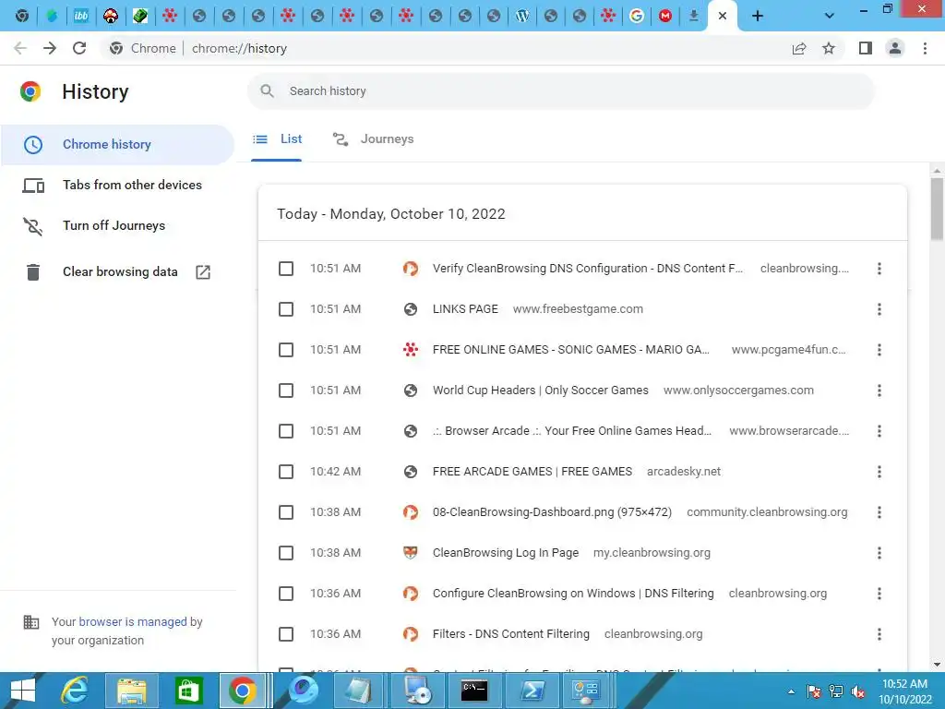Viewport: 945px width, 709px height.
Task: Click favicon of CleanBrowsing Log In Page
Action: 411,553
